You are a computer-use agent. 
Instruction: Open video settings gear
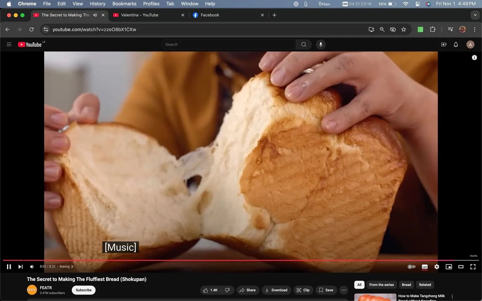tap(437, 267)
